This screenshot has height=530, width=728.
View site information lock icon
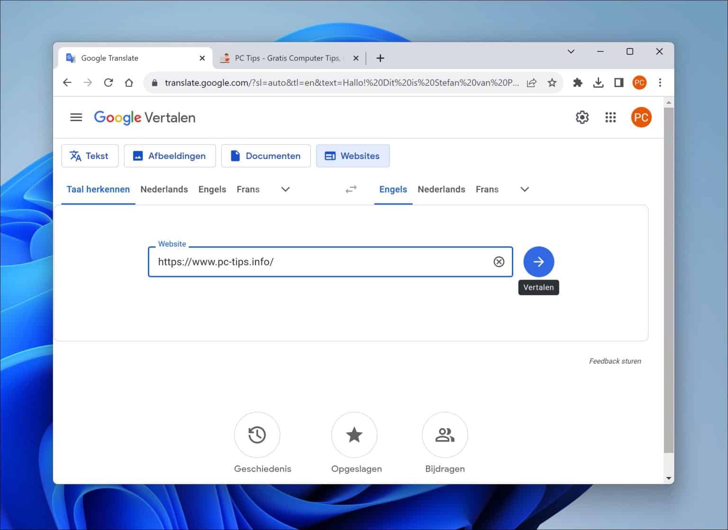tap(155, 83)
